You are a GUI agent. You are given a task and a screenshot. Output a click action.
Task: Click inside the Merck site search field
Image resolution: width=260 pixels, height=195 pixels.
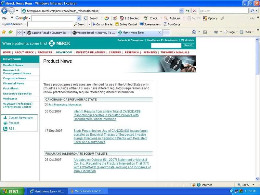[x=166, y=45]
